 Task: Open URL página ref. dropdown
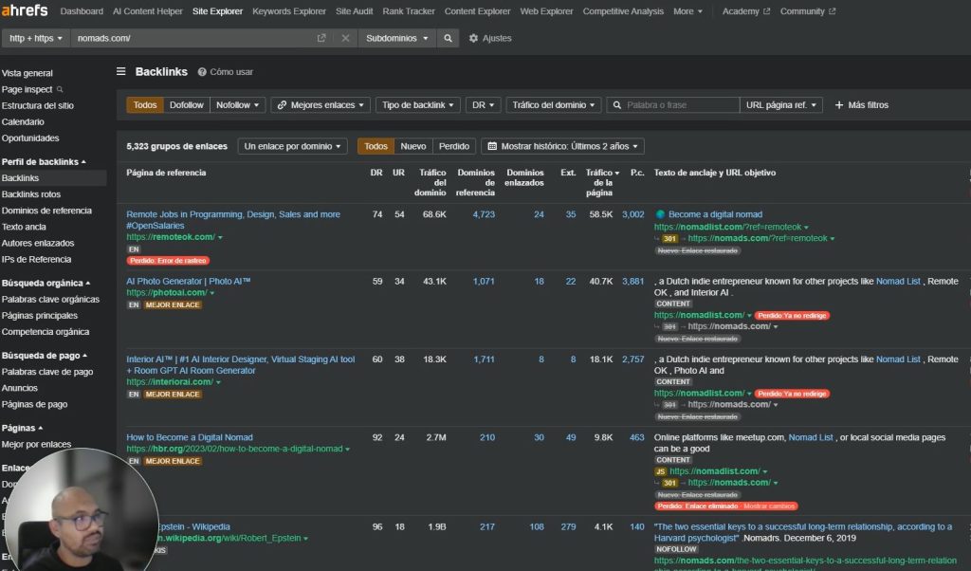coord(781,105)
